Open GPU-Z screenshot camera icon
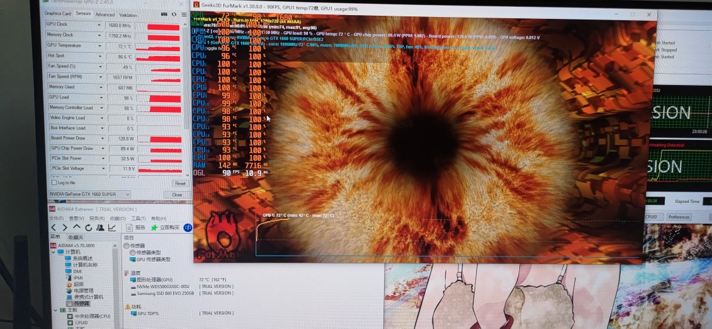The height and width of the screenshot is (329, 712). pyautogui.click(x=164, y=14)
